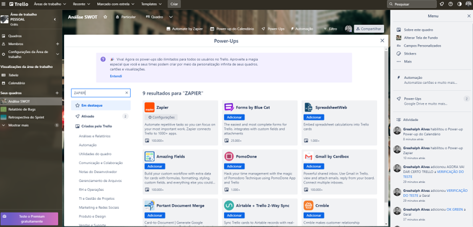Star the Análise SWOT board
Image resolution: width=473 pixels, height=227 pixels.
click(105, 17)
